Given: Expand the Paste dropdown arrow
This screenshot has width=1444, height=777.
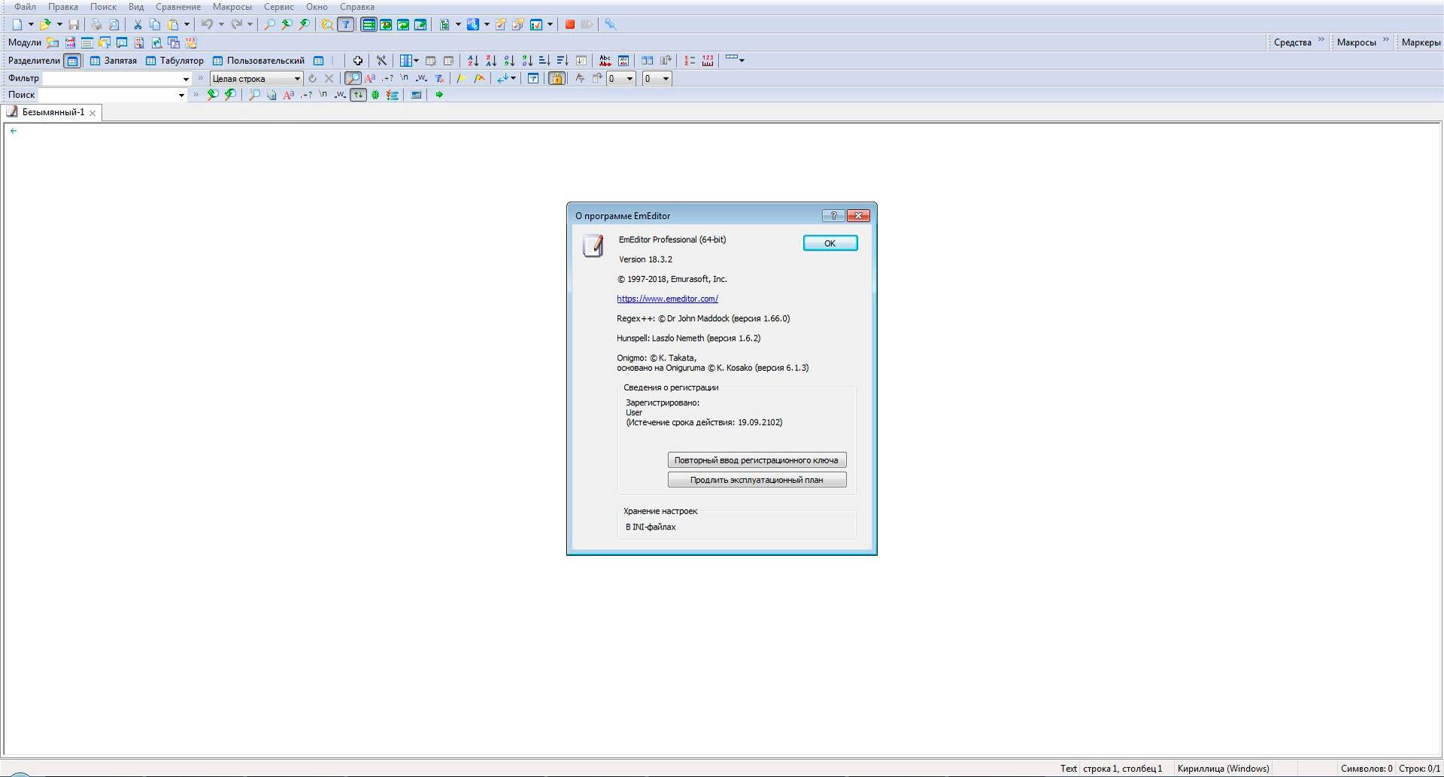Looking at the screenshot, I should (187, 24).
